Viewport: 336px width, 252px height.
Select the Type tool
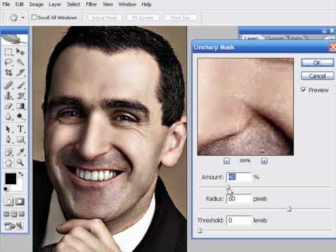[x=20, y=129]
